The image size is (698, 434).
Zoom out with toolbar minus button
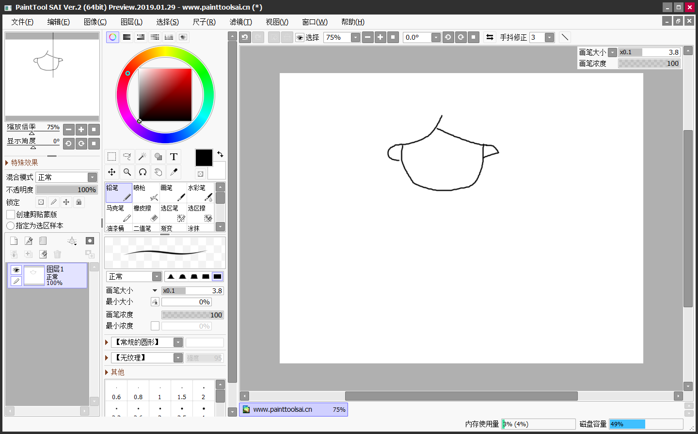click(x=368, y=37)
